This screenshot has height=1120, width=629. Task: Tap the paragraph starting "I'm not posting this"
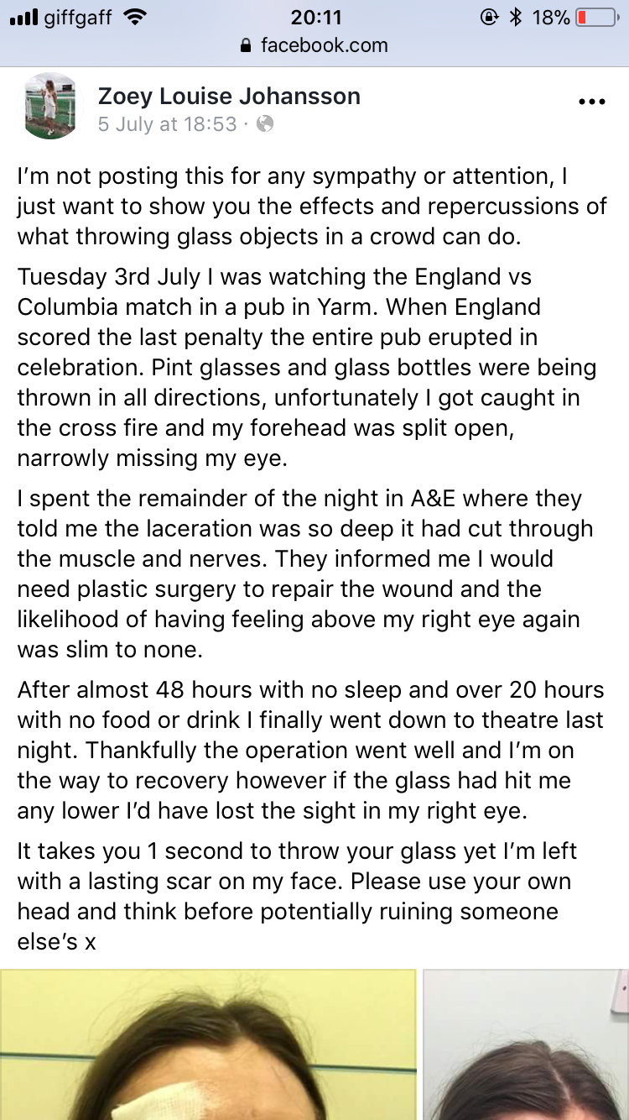pos(312,206)
